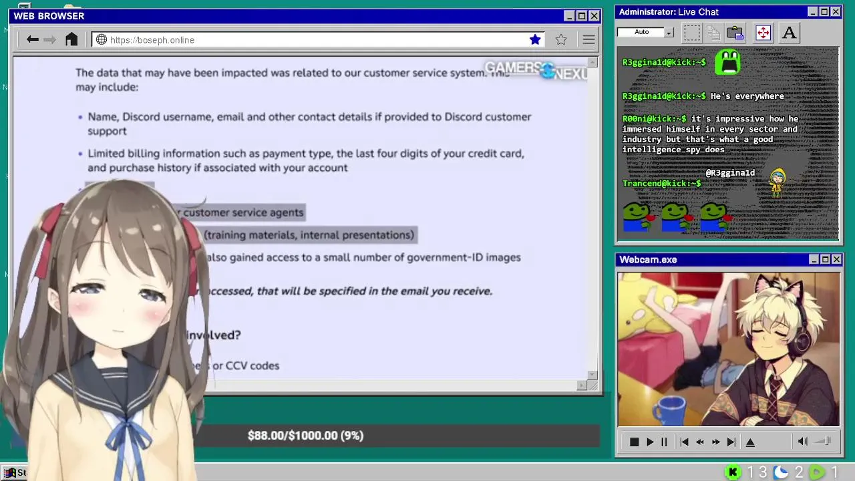
Task: Click the "or CCV codes" text
Action: tap(246, 365)
